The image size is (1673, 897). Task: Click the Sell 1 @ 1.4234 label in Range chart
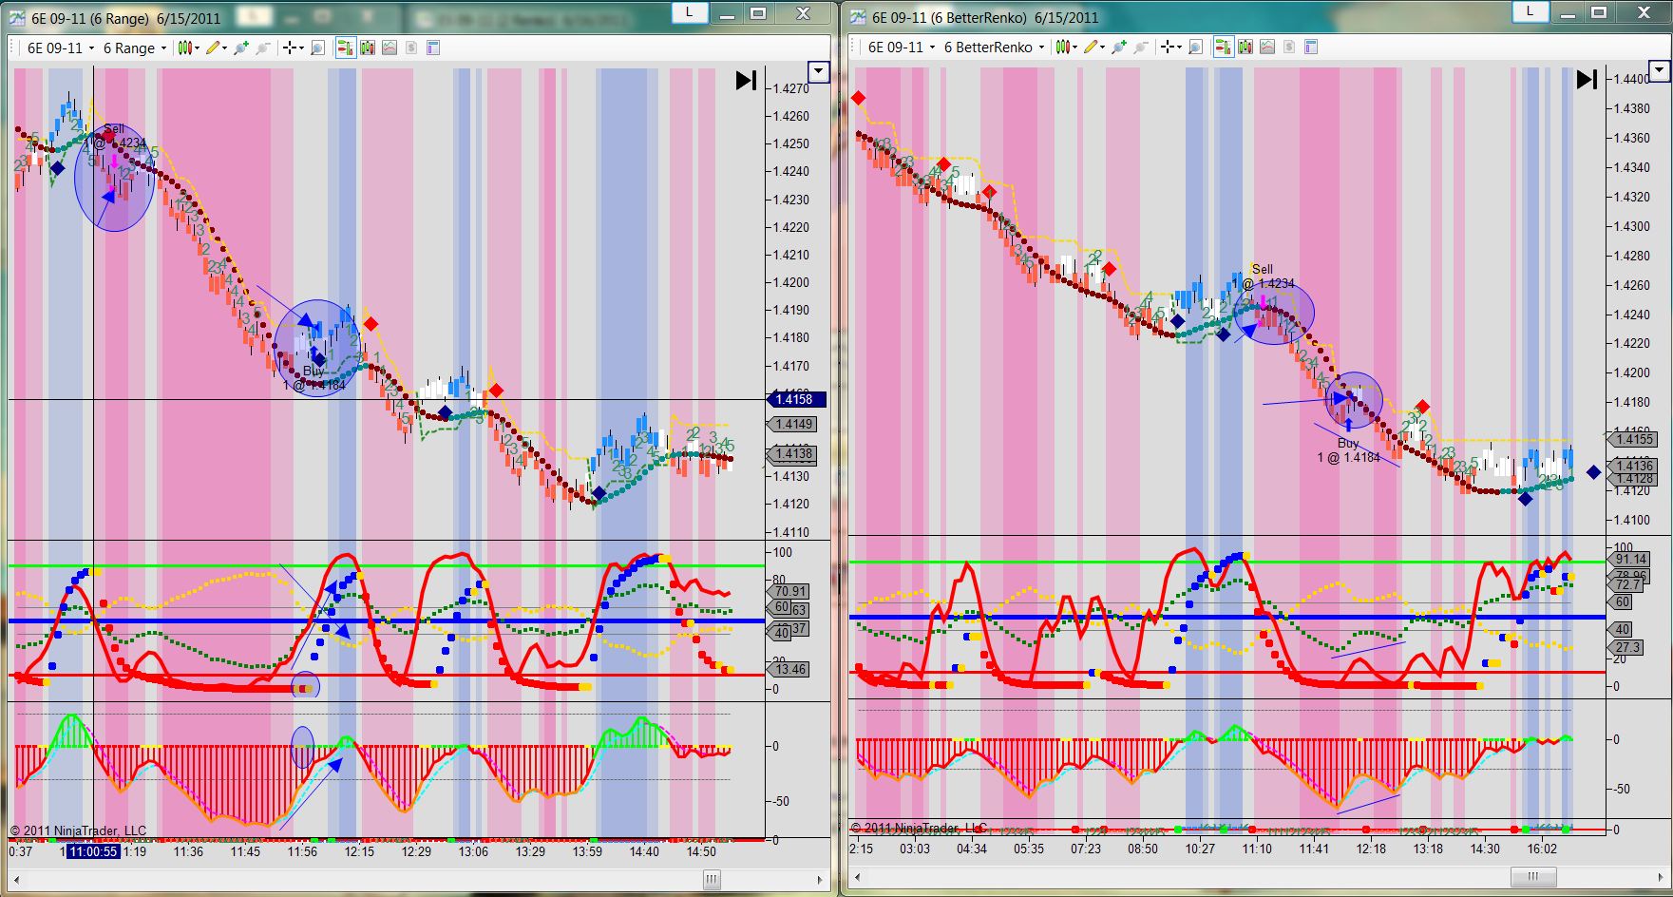point(114,136)
